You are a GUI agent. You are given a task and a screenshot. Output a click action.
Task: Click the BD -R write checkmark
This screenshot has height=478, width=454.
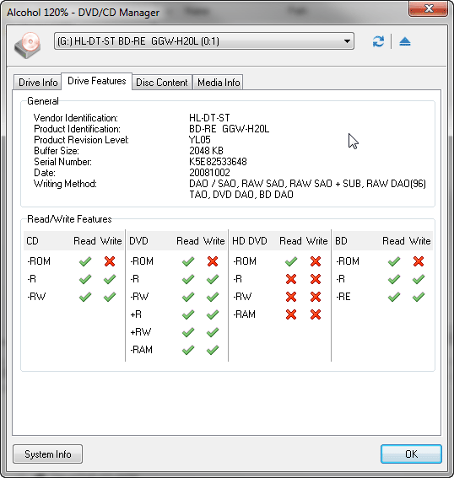[419, 279]
